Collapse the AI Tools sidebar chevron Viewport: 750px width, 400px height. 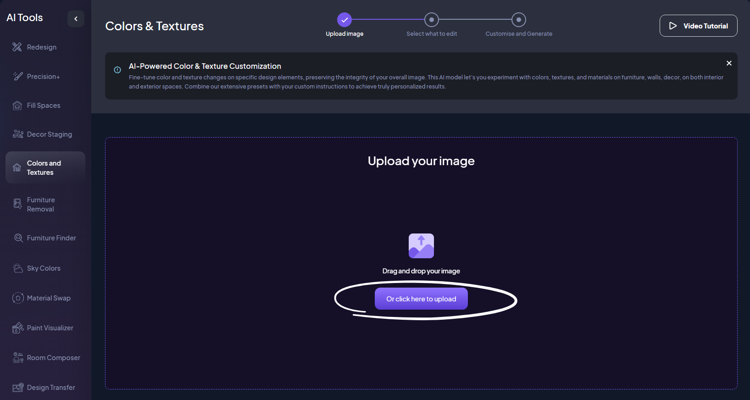click(x=76, y=19)
